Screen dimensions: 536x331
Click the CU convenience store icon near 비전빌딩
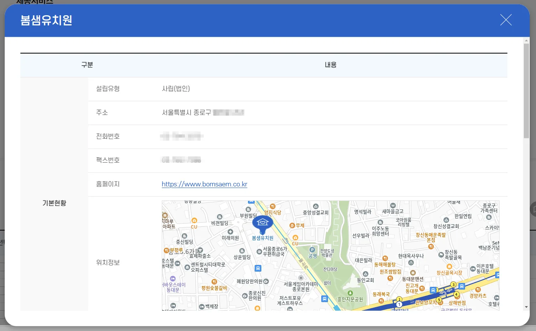tap(194, 221)
